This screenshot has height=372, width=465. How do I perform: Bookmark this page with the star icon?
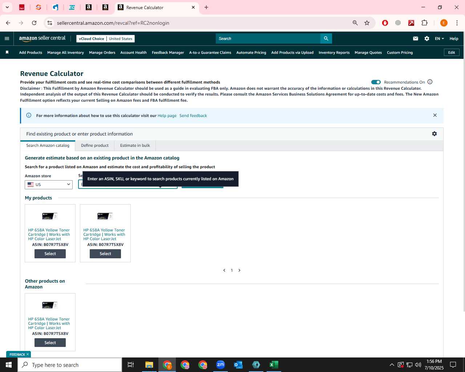[367, 23]
